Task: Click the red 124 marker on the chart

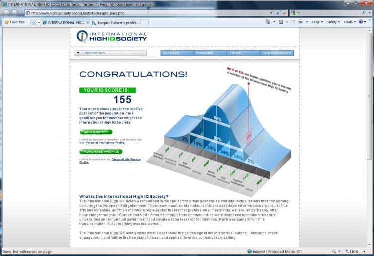Action: tap(248, 136)
